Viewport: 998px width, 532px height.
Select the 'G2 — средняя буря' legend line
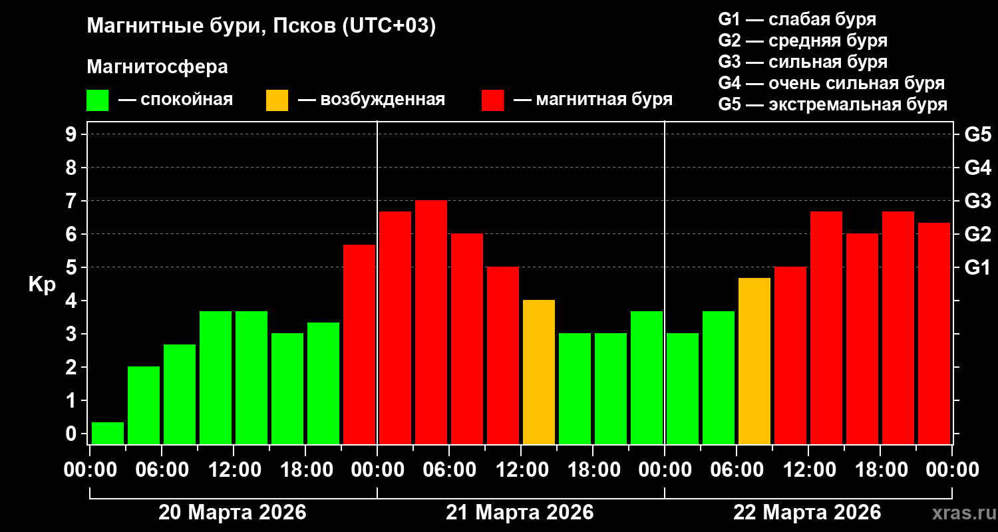coord(803,41)
